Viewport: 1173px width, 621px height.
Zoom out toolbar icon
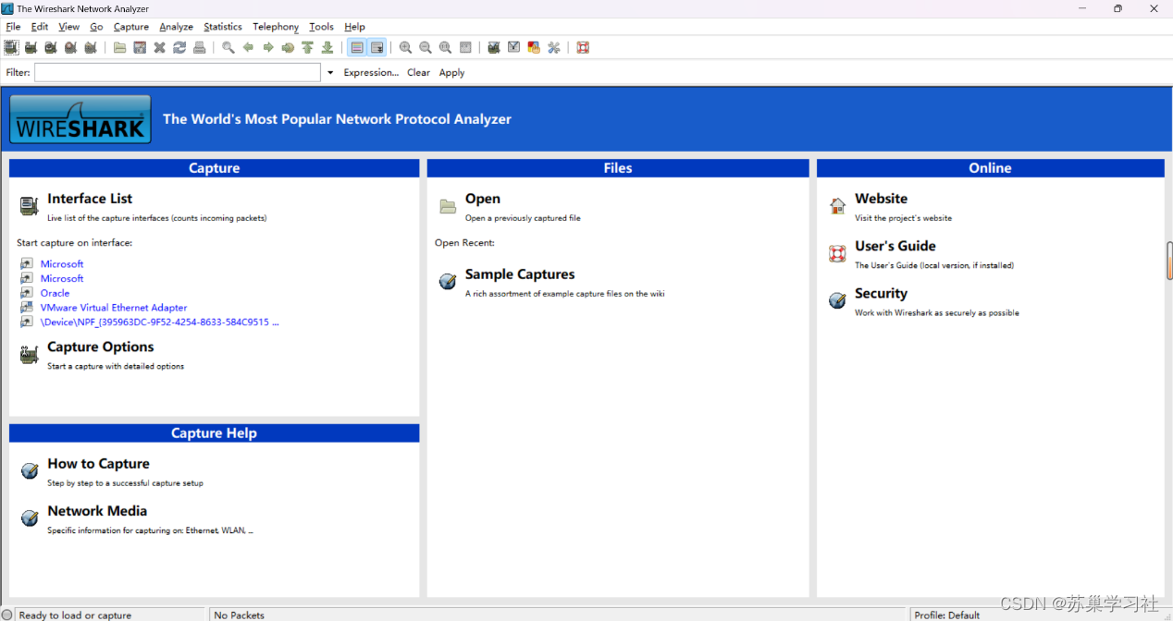426,47
